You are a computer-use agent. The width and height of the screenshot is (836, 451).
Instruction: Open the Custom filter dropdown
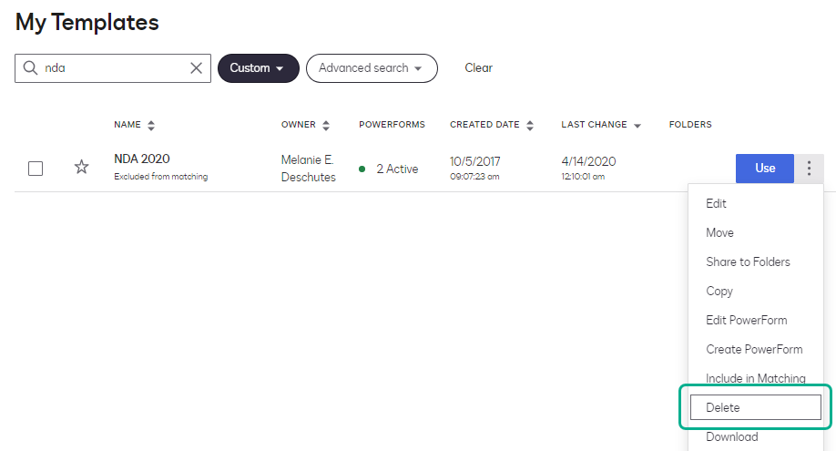pyautogui.click(x=259, y=68)
